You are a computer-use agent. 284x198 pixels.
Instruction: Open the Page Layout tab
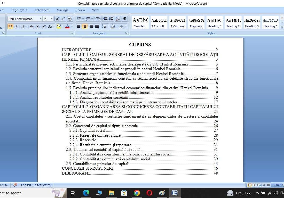[19, 10]
